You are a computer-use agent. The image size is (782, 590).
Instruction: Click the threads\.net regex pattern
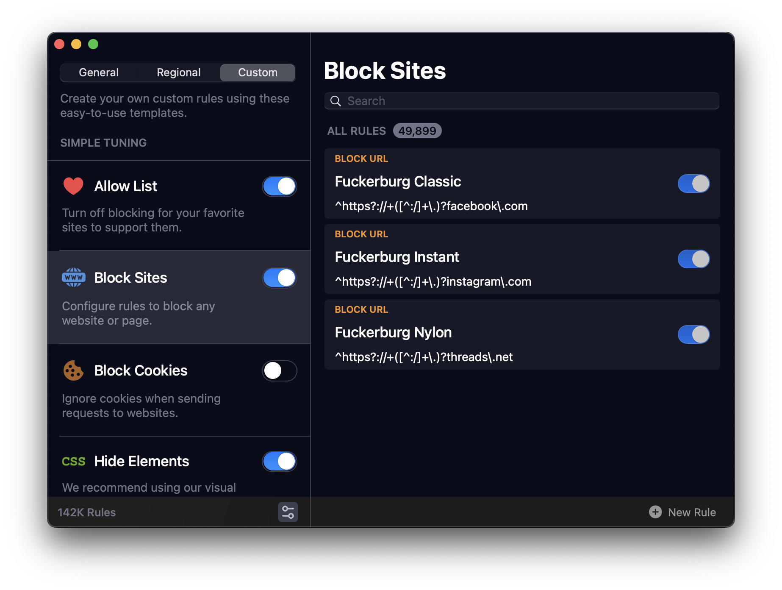tap(424, 357)
